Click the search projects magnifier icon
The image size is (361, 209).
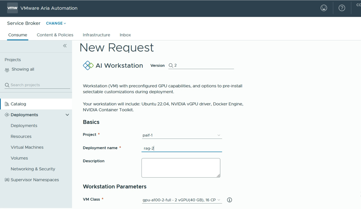tap(7, 85)
